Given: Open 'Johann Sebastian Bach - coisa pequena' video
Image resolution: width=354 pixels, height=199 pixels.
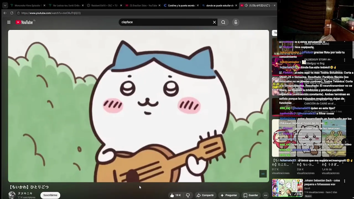Looking at the screenshot, I should [322, 182].
